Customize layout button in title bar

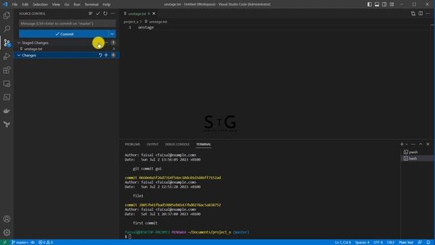(x=391, y=4)
